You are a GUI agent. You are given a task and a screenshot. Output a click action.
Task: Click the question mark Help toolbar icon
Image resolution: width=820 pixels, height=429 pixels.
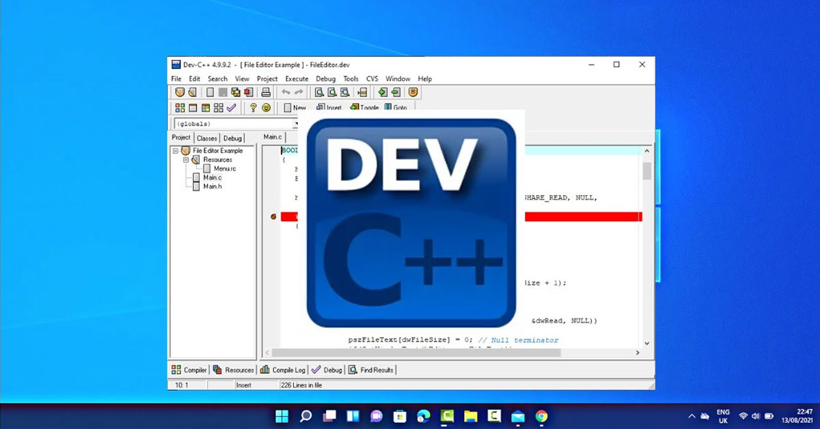point(253,107)
